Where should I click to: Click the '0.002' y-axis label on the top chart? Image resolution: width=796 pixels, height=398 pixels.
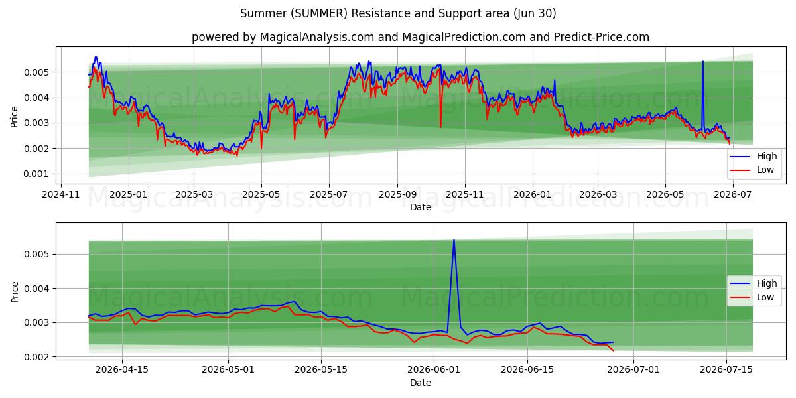pyautogui.click(x=38, y=149)
